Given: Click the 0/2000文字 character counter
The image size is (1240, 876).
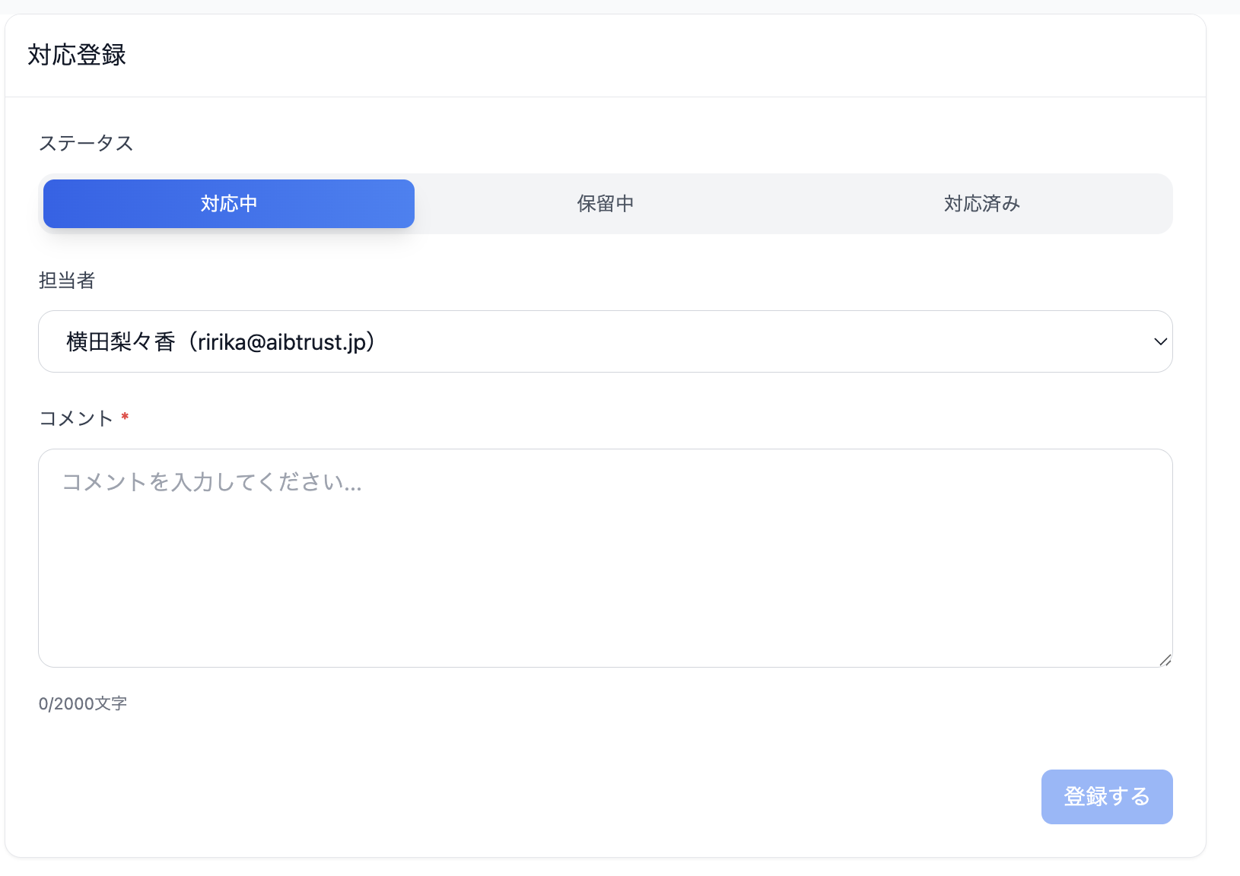Looking at the screenshot, I should pyautogui.click(x=83, y=703).
